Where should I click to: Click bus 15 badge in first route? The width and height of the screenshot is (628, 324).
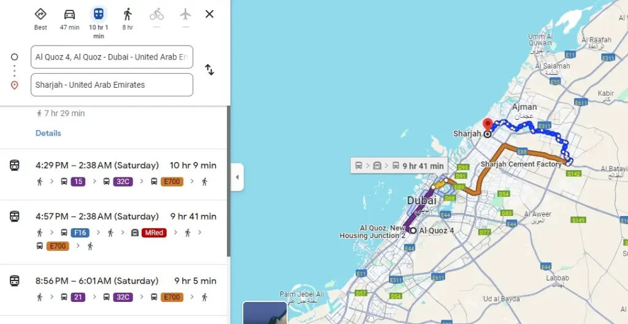78,182
